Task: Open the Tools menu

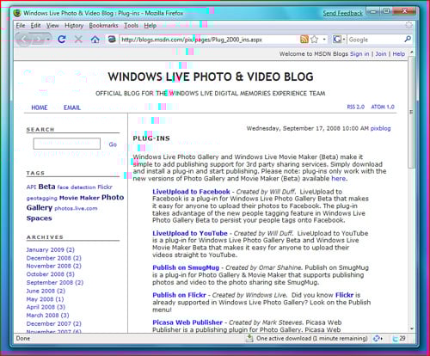Action: (x=131, y=26)
